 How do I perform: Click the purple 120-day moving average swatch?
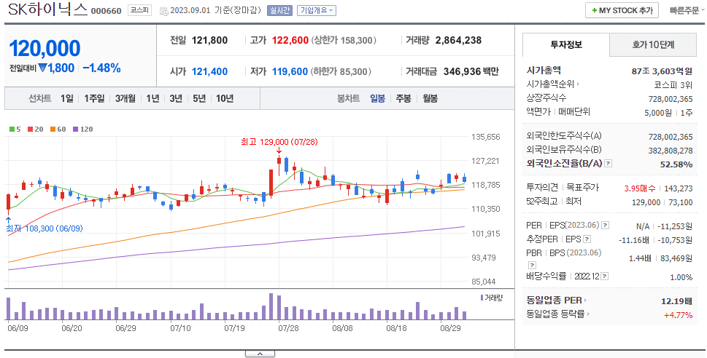pyautogui.click(x=75, y=129)
